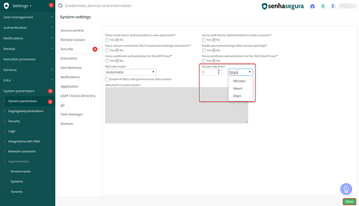
Task: Click the senhasegura brand logo
Action: [x=283, y=6]
